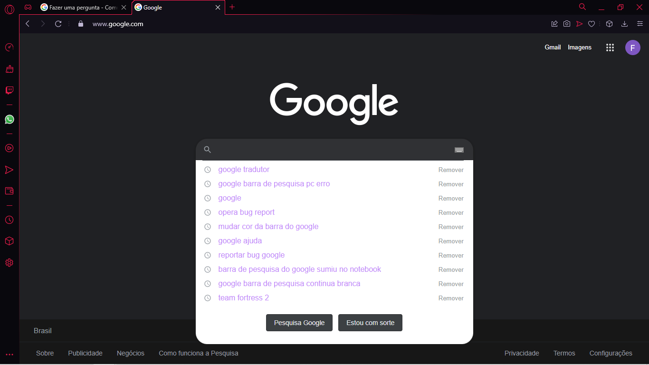The height and width of the screenshot is (365, 649).
Task: Open Settings gear in sidebar
Action: click(x=9, y=263)
